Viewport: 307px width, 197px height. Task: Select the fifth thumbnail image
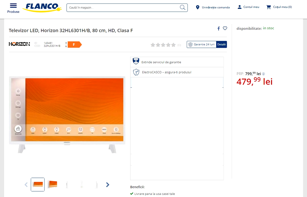(x=97, y=184)
